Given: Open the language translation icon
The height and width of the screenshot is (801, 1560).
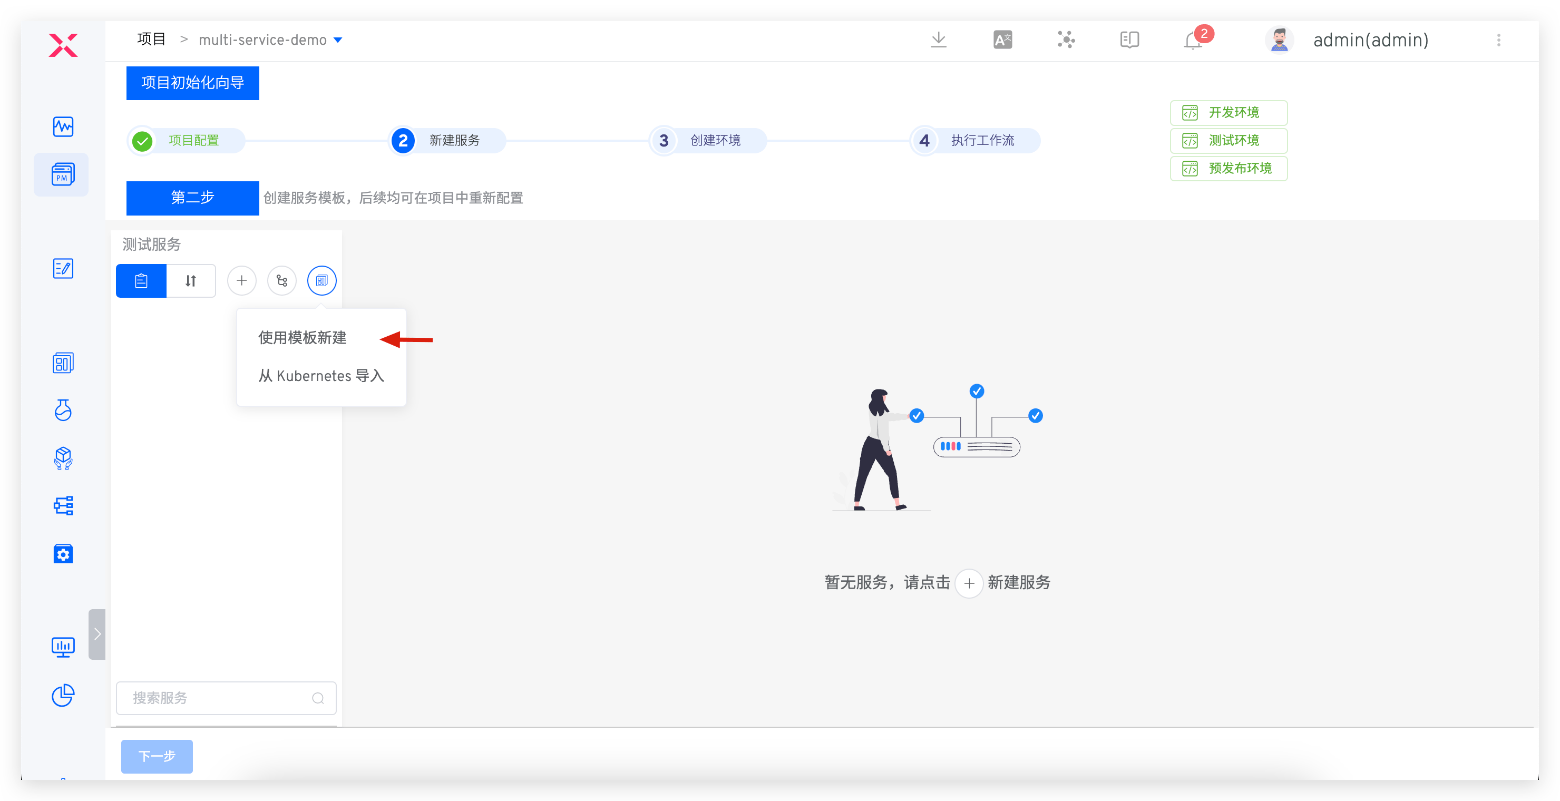Looking at the screenshot, I should [x=1002, y=40].
